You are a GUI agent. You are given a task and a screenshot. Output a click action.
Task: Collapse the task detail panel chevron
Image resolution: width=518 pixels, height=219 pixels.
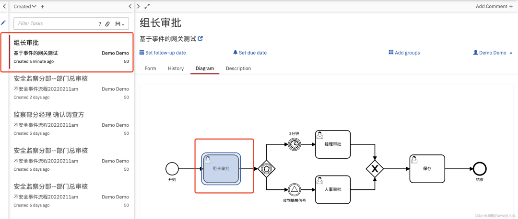click(x=139, y=6)
